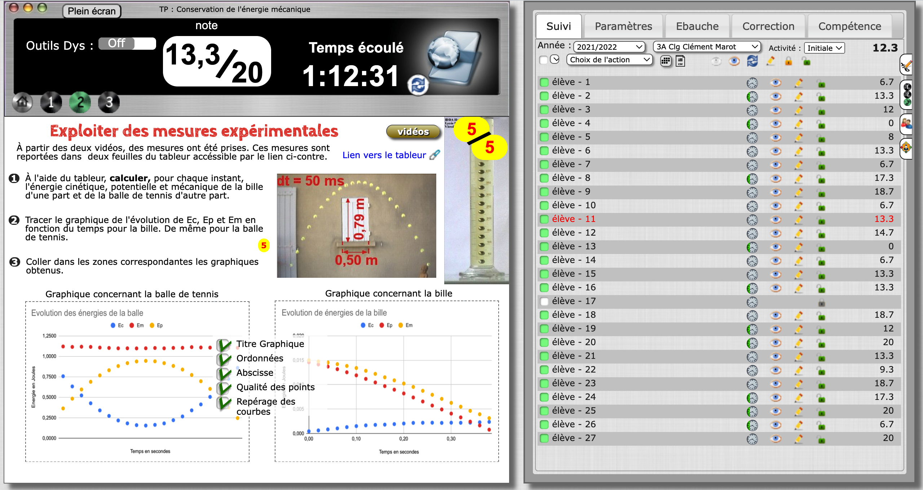The height and width of the screenshot is (490, 923).
Task: Click the refresh icon beside elapsed time
Action: coord(418,85)
